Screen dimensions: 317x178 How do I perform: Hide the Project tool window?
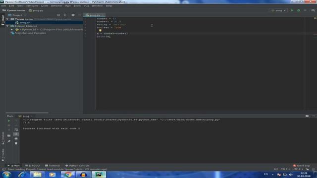[x=79, y=15]
